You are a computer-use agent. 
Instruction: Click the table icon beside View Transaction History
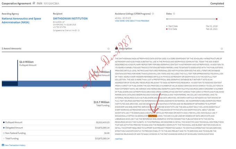tap(3, 145)
